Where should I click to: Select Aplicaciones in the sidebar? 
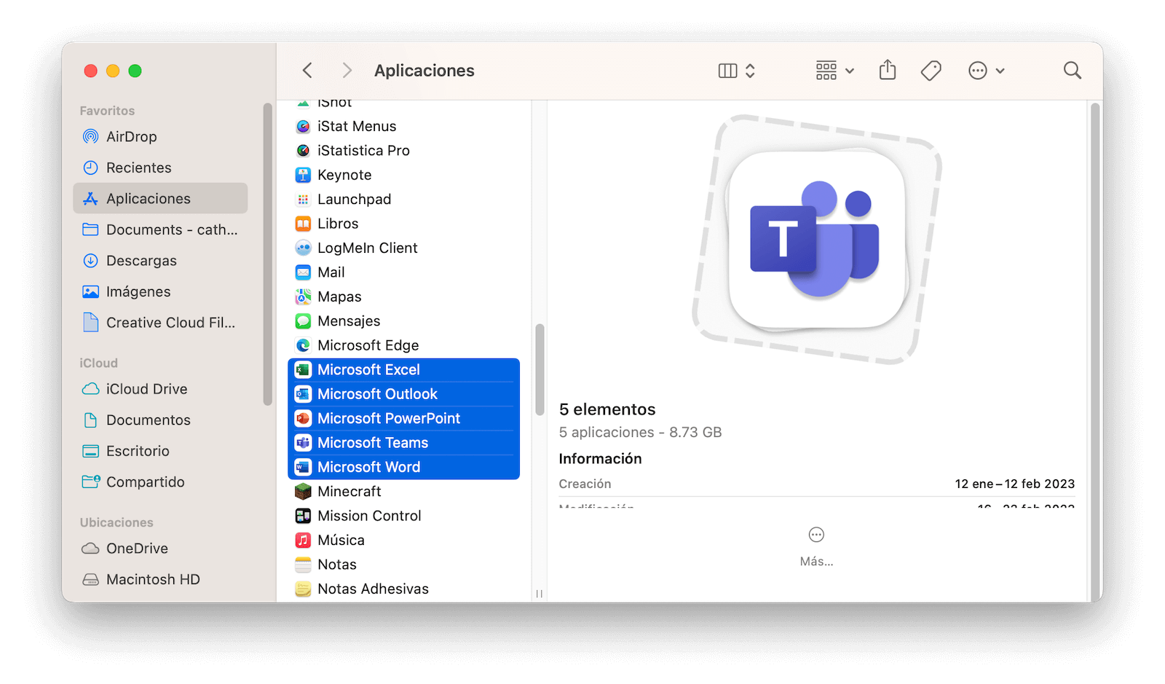160,199
